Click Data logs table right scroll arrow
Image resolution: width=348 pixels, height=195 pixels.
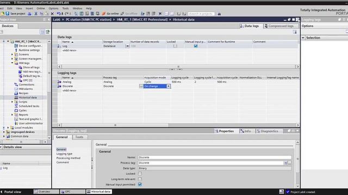(297, 67)
